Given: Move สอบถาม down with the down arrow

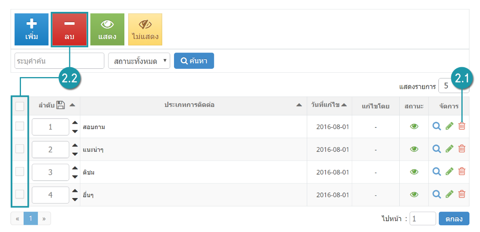Looking at the screenshot, I should coord(75,131).
